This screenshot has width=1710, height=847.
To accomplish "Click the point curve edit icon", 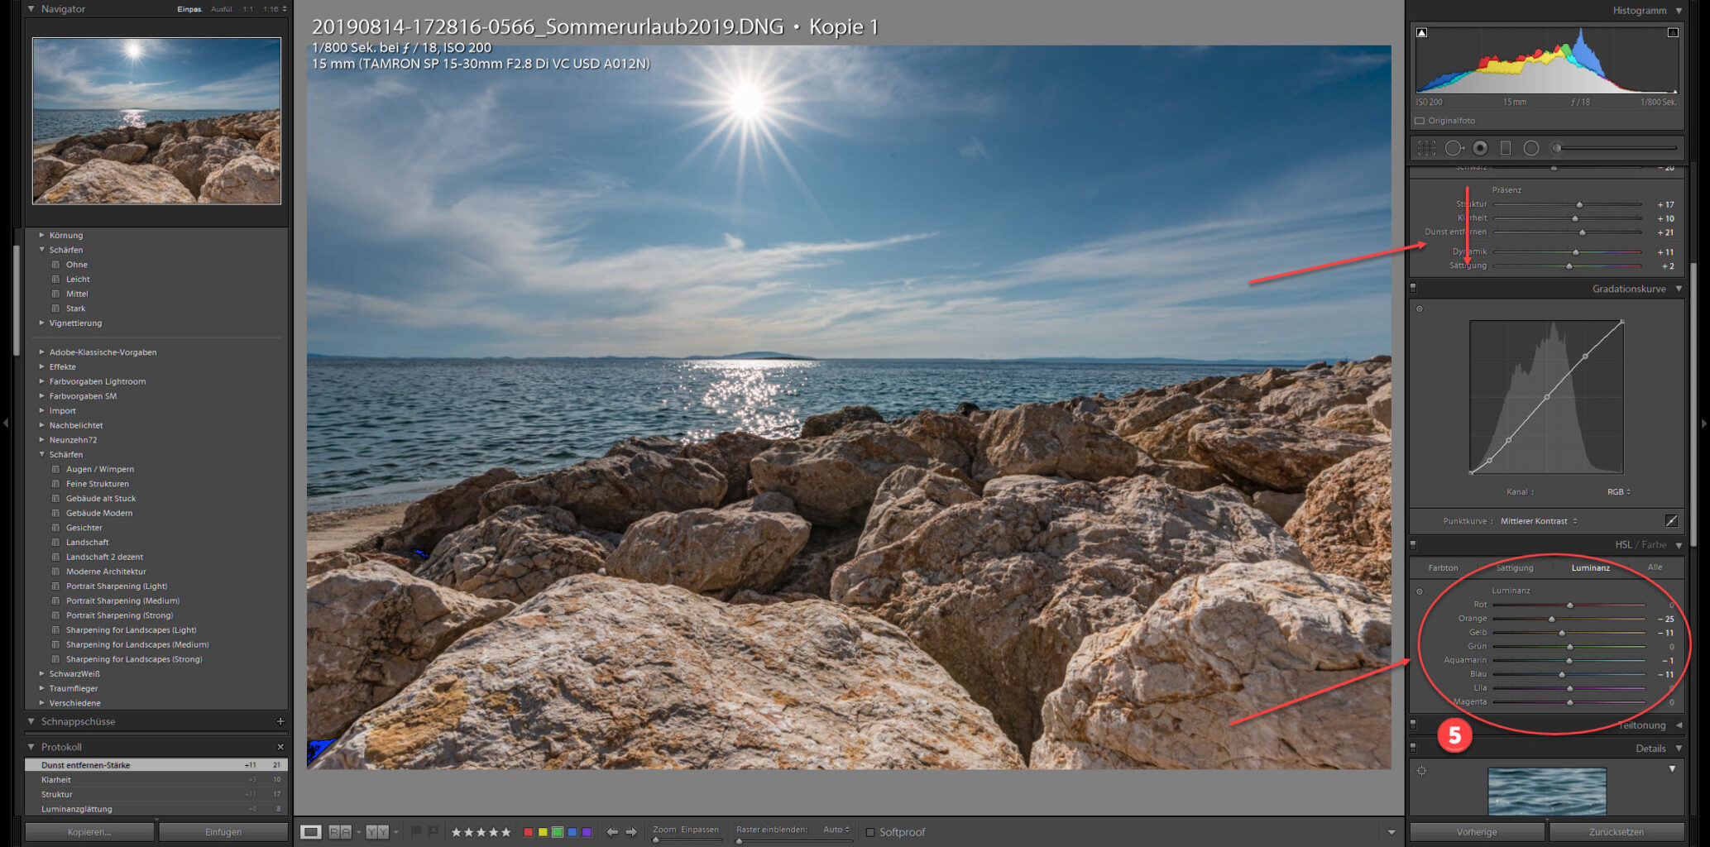I will click(x=1671, y=521).
